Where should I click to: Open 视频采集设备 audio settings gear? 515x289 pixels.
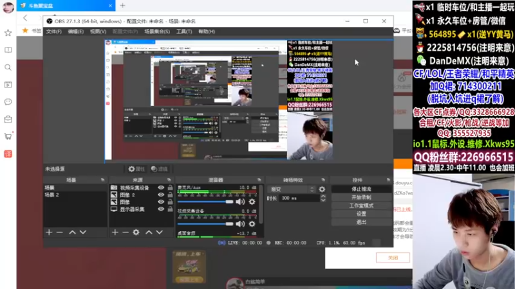tap(252, 223)
